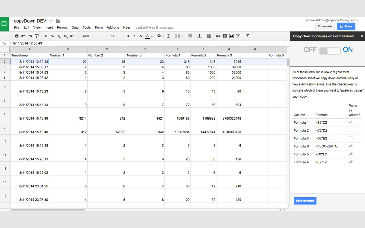Decrease decimal places
This screenshot has height=228, width=365.
pos(59,36)
